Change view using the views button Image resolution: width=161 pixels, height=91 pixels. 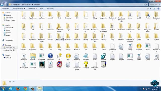pos(148,9)
